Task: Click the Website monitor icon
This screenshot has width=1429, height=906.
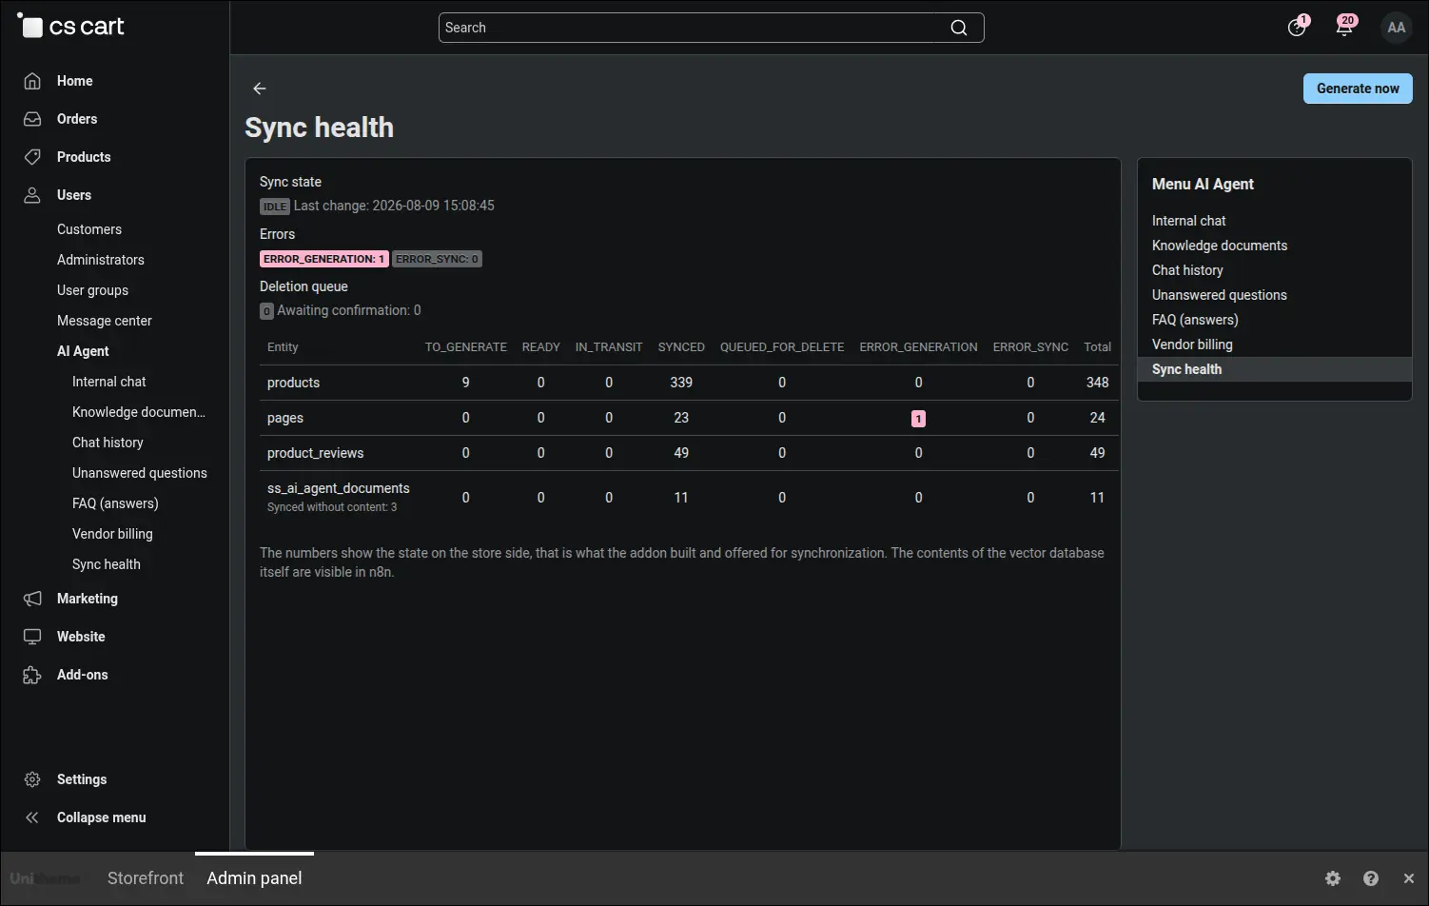Action: coord(32,637)
